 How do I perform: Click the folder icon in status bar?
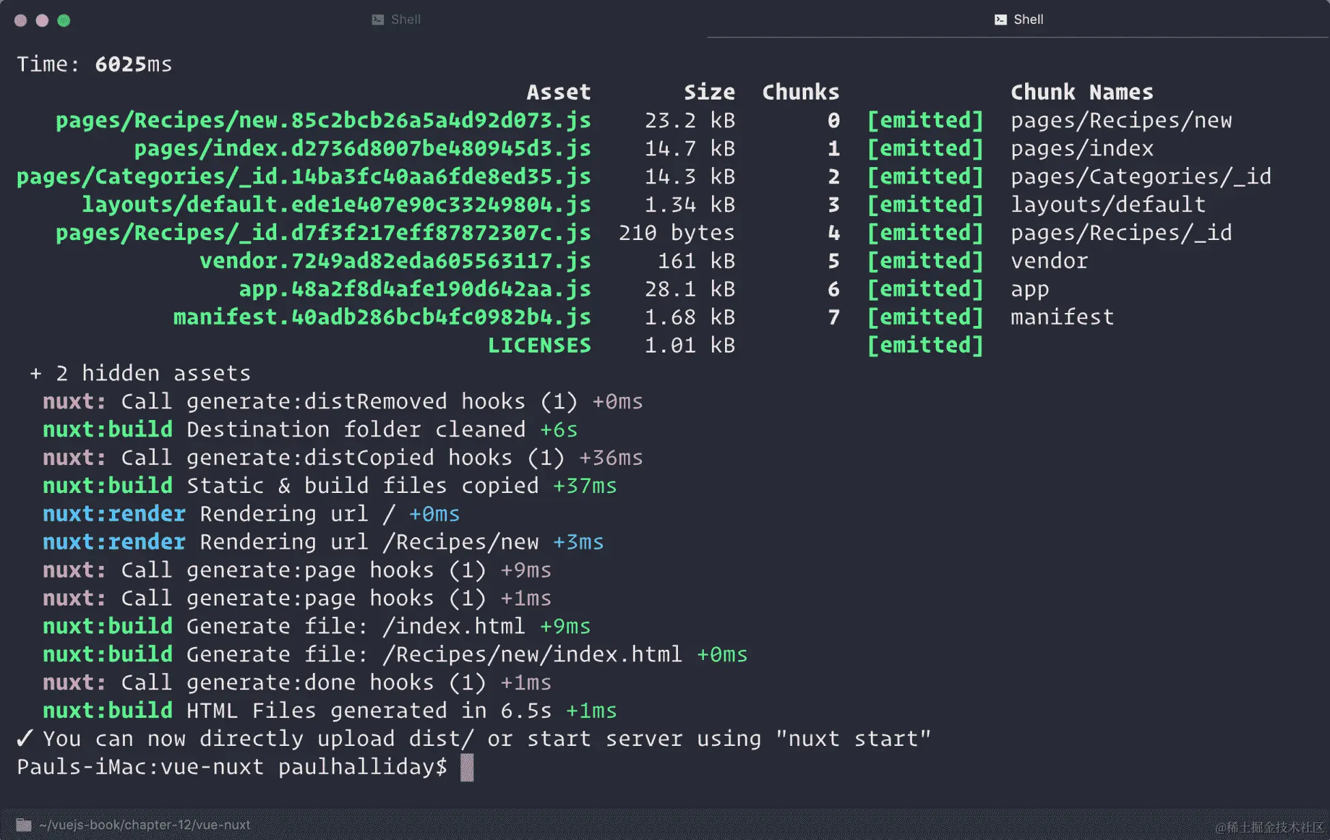(24, 825)
